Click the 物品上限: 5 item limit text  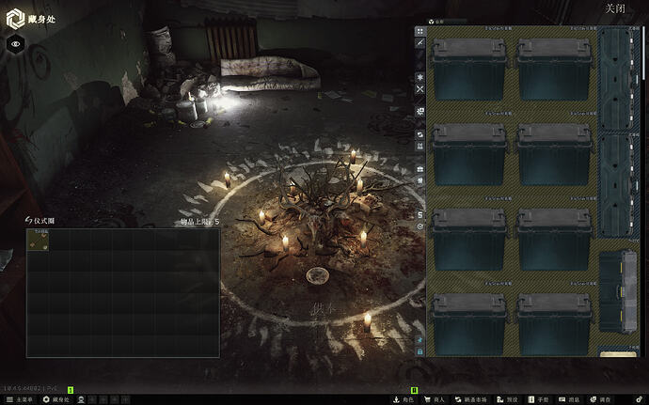coord(199,222)
